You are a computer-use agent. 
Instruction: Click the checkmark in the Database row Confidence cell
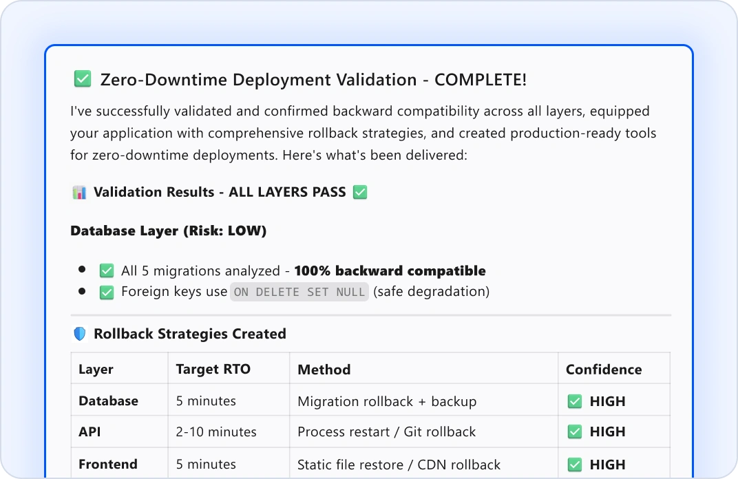coord(575,401)
